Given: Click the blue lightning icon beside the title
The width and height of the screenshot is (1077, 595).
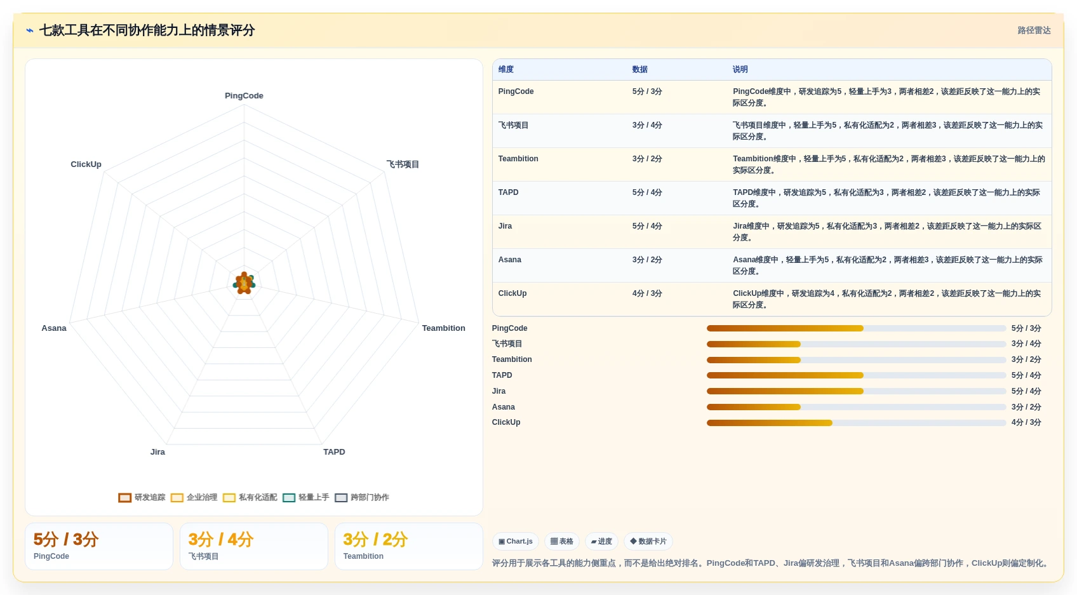Looking at the screenshot, I should 30,30.
